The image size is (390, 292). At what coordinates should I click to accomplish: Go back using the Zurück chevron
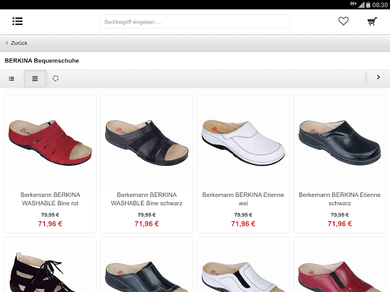(7, 43)
